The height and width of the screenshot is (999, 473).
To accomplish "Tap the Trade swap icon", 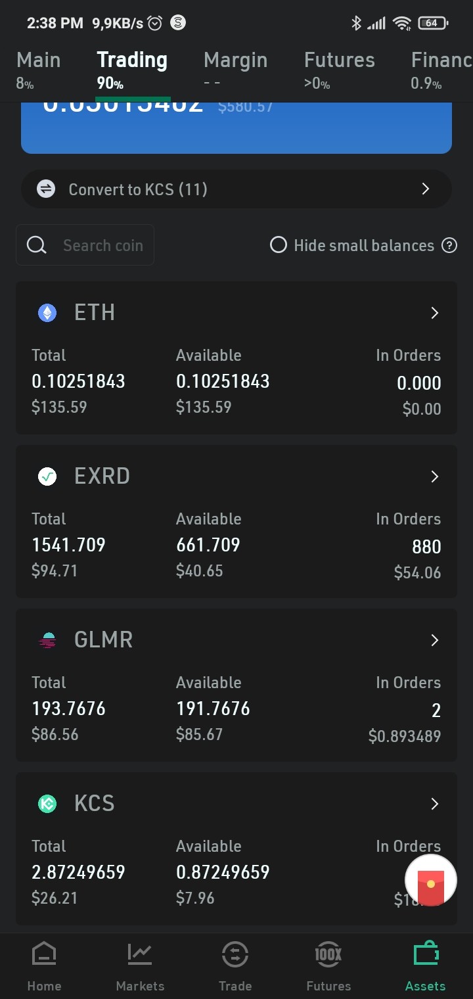I will click(x=235, y=954).
